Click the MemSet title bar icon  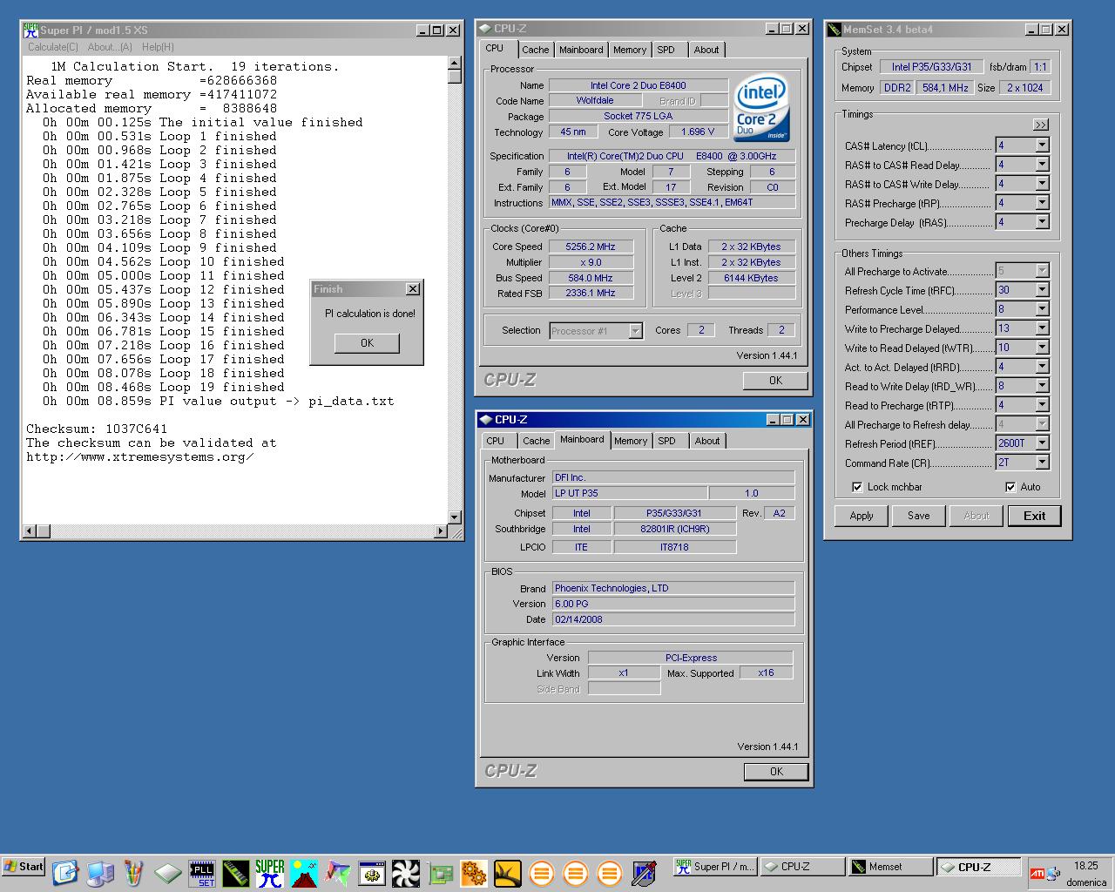834,30
